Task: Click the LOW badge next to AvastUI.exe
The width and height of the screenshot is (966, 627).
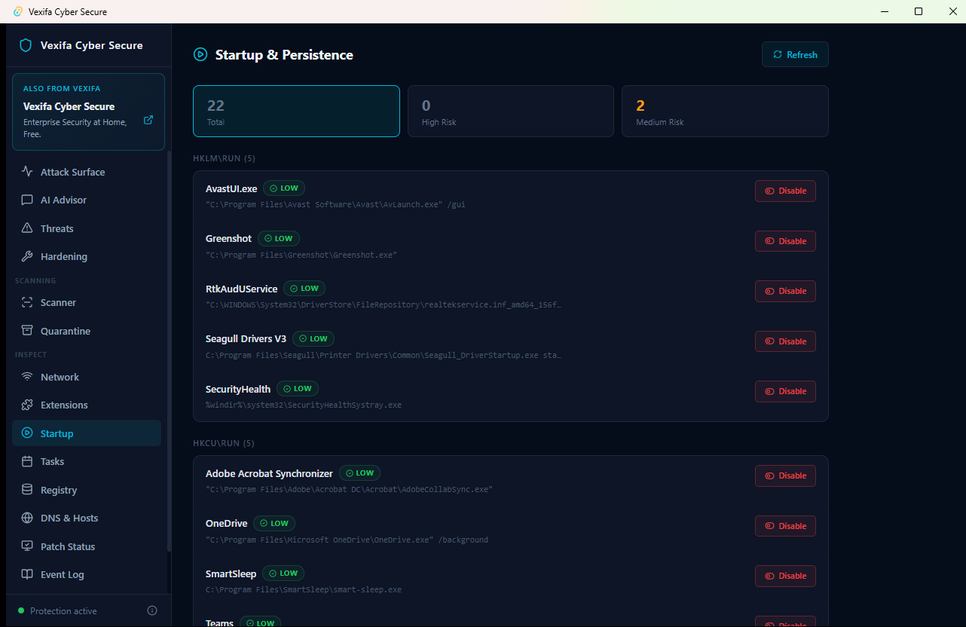Action: coord(284,188)
